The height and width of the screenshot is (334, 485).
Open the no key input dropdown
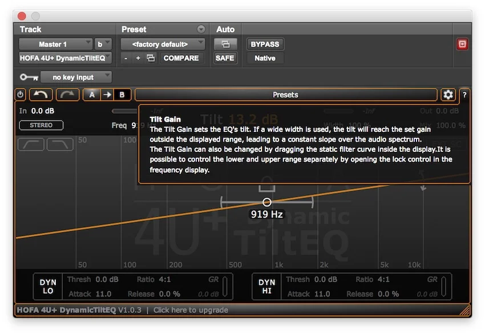pos(76,77)
